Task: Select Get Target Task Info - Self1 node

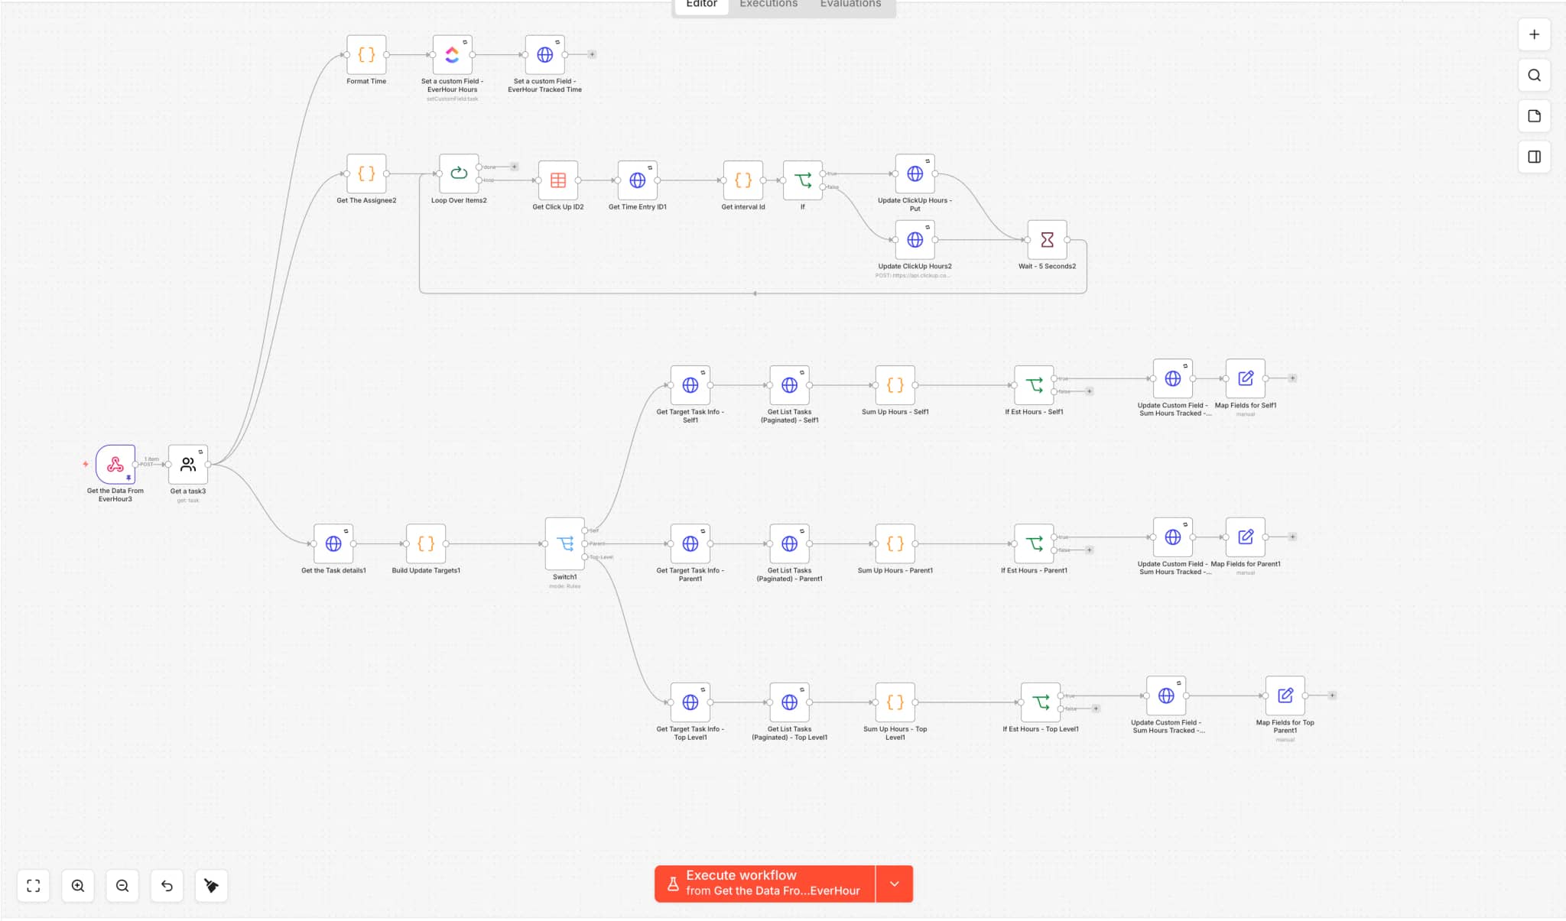Action: coord(690,385)
